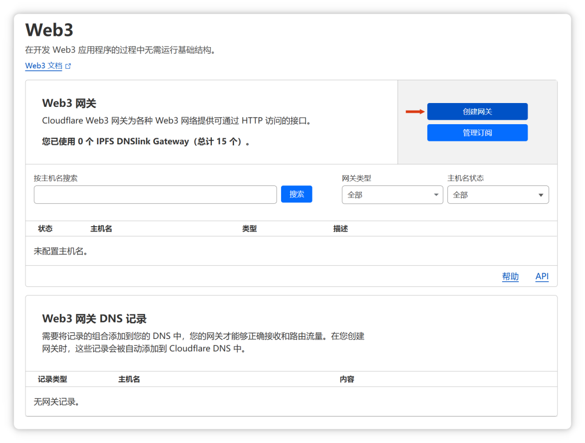This screenshot has height=443, width=585.
Task: Click the 主机名 header in DNS records table
Action: [129, 379]
